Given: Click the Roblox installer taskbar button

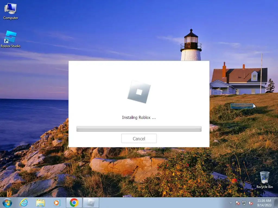Looking at the screenshot, I should (91, 203).
